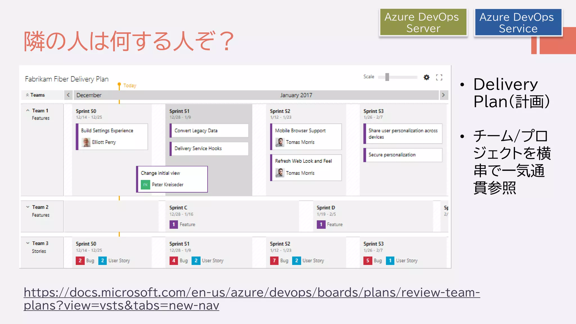Click Fabrikam Fiber Delivery Plan title
The image size is (576, 324).
[x=67, y=79]
